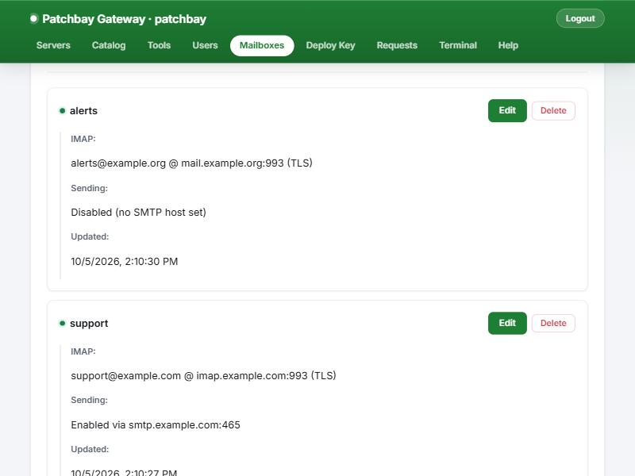Open the Servers tab

click(x=53, y=45)
